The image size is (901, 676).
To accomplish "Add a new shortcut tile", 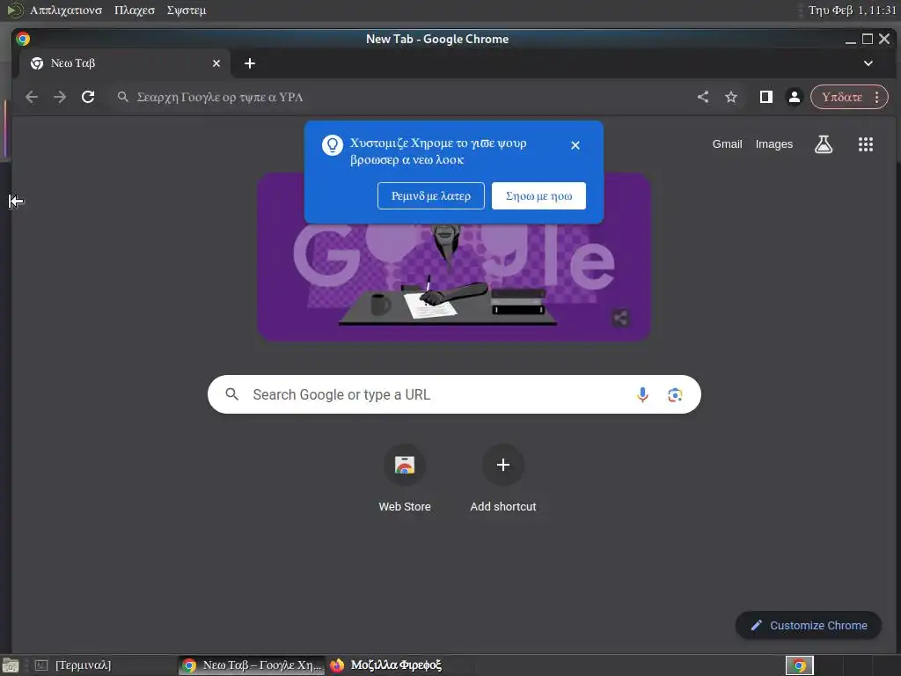I will (502, 478).
